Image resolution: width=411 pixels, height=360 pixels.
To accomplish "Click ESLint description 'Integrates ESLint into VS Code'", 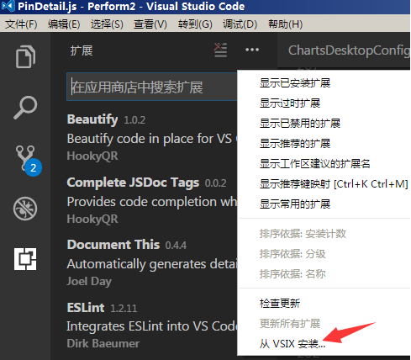I will (x=152, y=326).
